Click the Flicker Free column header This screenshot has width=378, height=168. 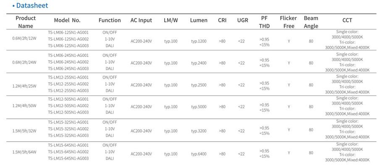tap(289, 22)
